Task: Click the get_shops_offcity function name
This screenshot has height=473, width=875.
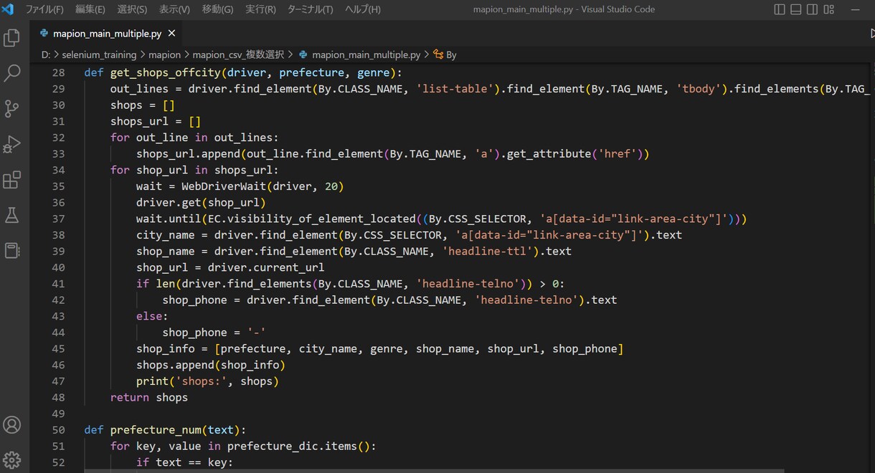Action: click(165, 72)
